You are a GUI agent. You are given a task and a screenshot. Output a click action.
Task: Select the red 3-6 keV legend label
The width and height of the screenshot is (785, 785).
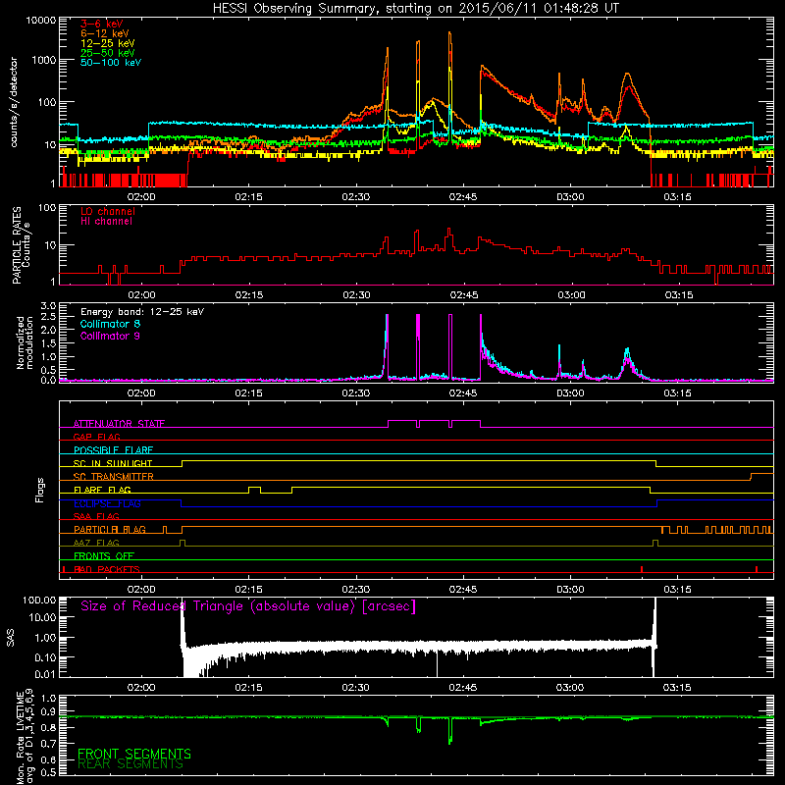point(102,24)
